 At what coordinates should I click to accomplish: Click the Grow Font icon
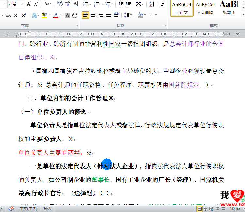click(29, 4)
